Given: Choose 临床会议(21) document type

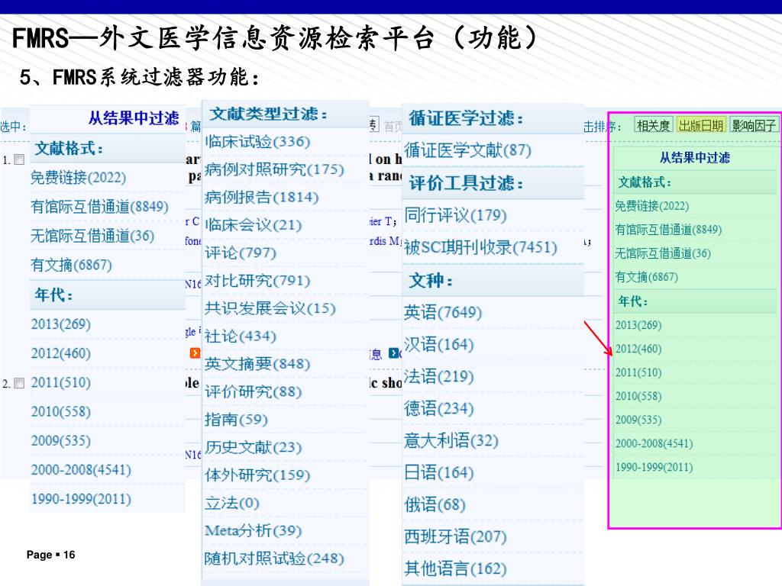Looking at the screenshot, I should click(253, 225).
